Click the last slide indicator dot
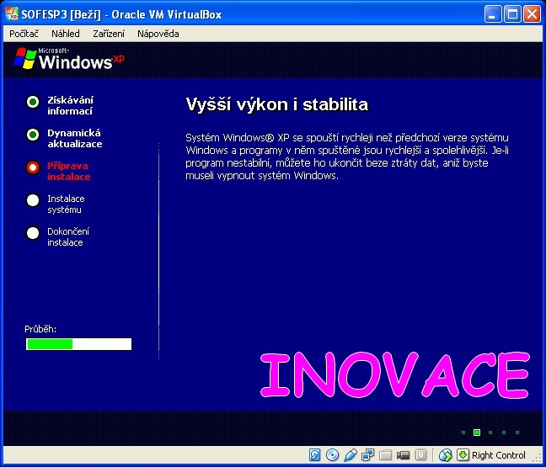The image size is (546, 467). click(517, 433)
